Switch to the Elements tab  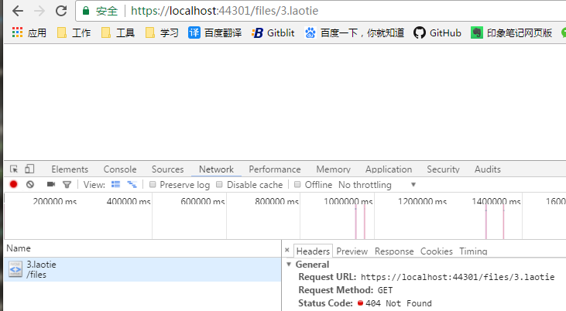pyautogui.click(x=70, y=169)
